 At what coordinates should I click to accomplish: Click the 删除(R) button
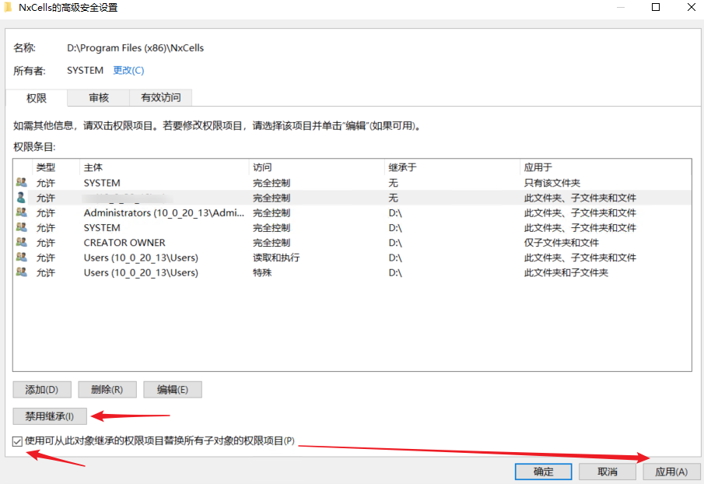pyautogui.click(x=107, y=390)
